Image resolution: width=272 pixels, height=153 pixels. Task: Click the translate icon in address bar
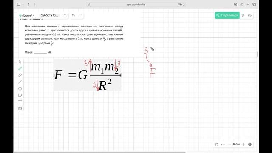pyautogui.click(x=180, y=4)
